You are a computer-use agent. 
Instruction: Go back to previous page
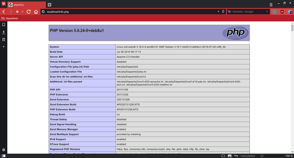point(4,12)
